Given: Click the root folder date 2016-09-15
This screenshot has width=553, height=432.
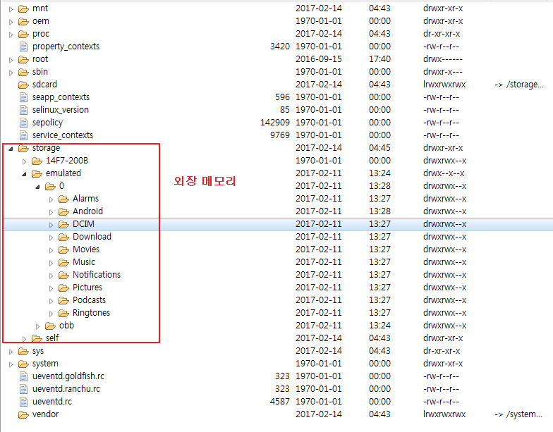Looking at the screenshot, I should [319, 59].
